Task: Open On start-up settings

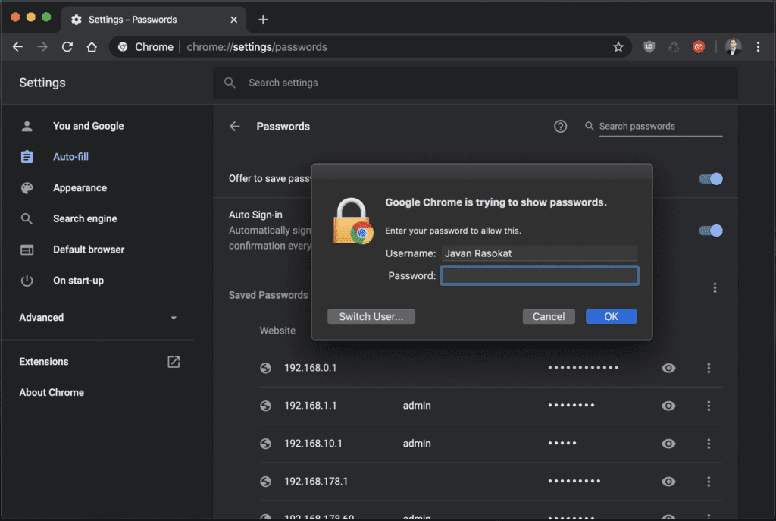Action: pos(78,281)
